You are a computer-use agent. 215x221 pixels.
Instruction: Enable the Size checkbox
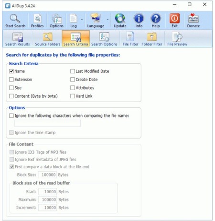pos(11,88)
